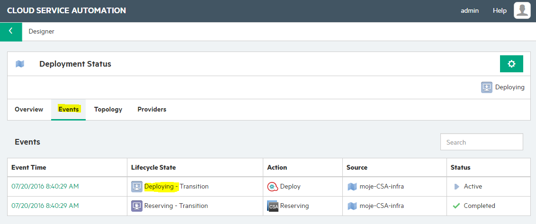Open the Reserving row event time link
536x224 pixels.
(45, 206)
